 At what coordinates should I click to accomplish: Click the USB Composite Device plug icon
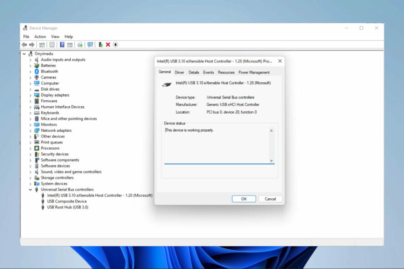point(43,201)
